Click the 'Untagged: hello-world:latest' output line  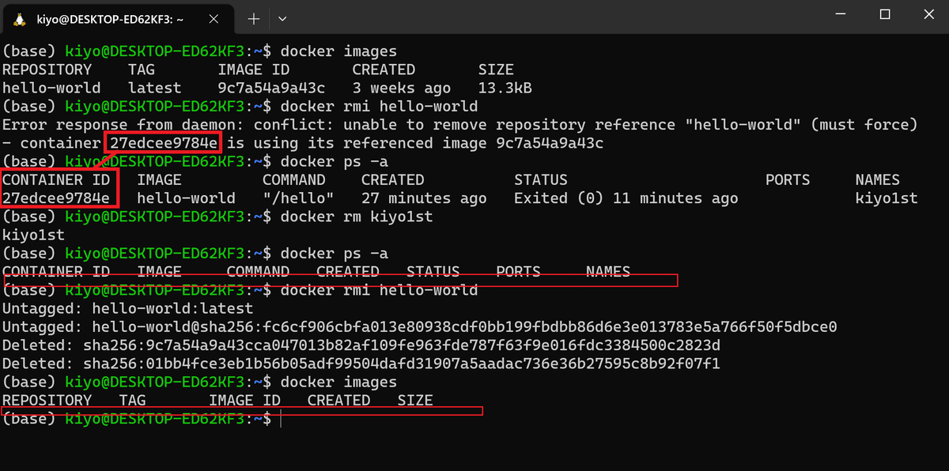(x=127, y=308)
